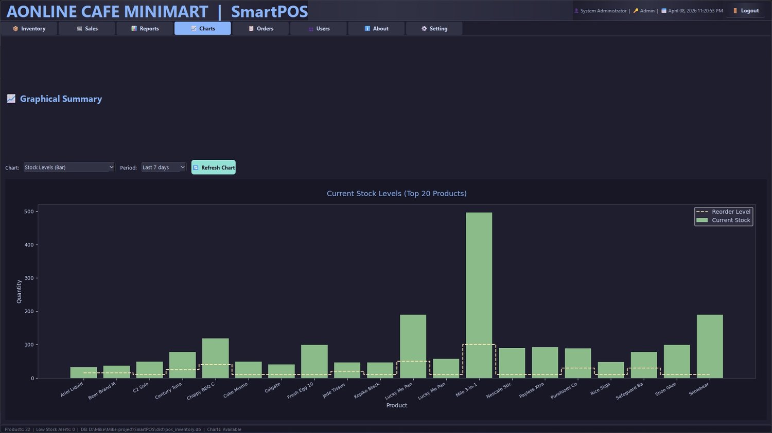Click the Reorder Level dashed-line legend marker
The height and width of the screenshot is (433, 772).
coord(702,212)
